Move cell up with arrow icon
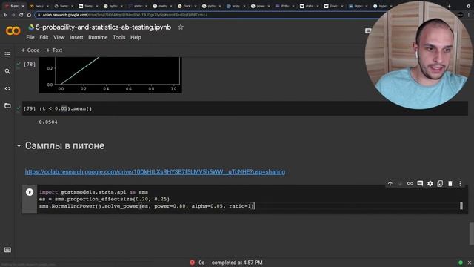 (390, 183)
